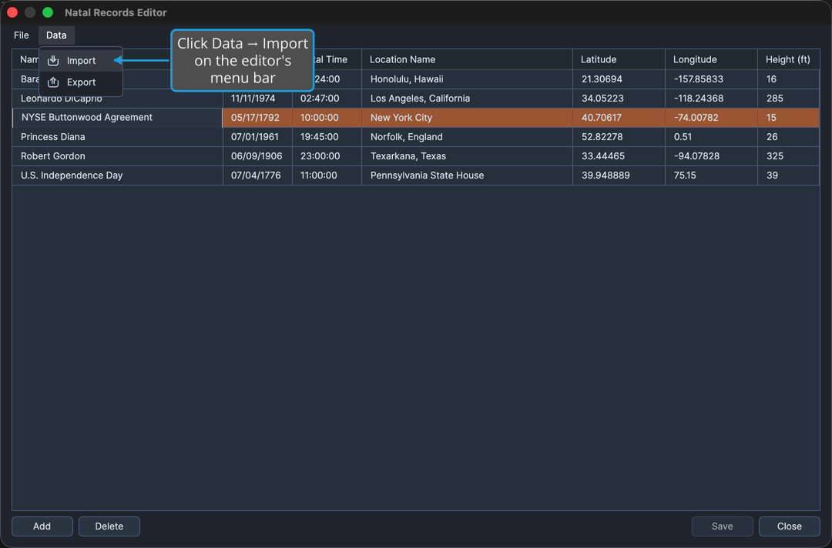Click the height value 285
Screen dimensions: 832x548
pos(789,99)
